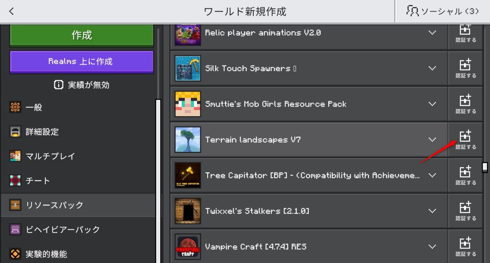Click the 実績が無効 label text
The image size is (490, 263).
pyautogui.click(x=88, y=85)
